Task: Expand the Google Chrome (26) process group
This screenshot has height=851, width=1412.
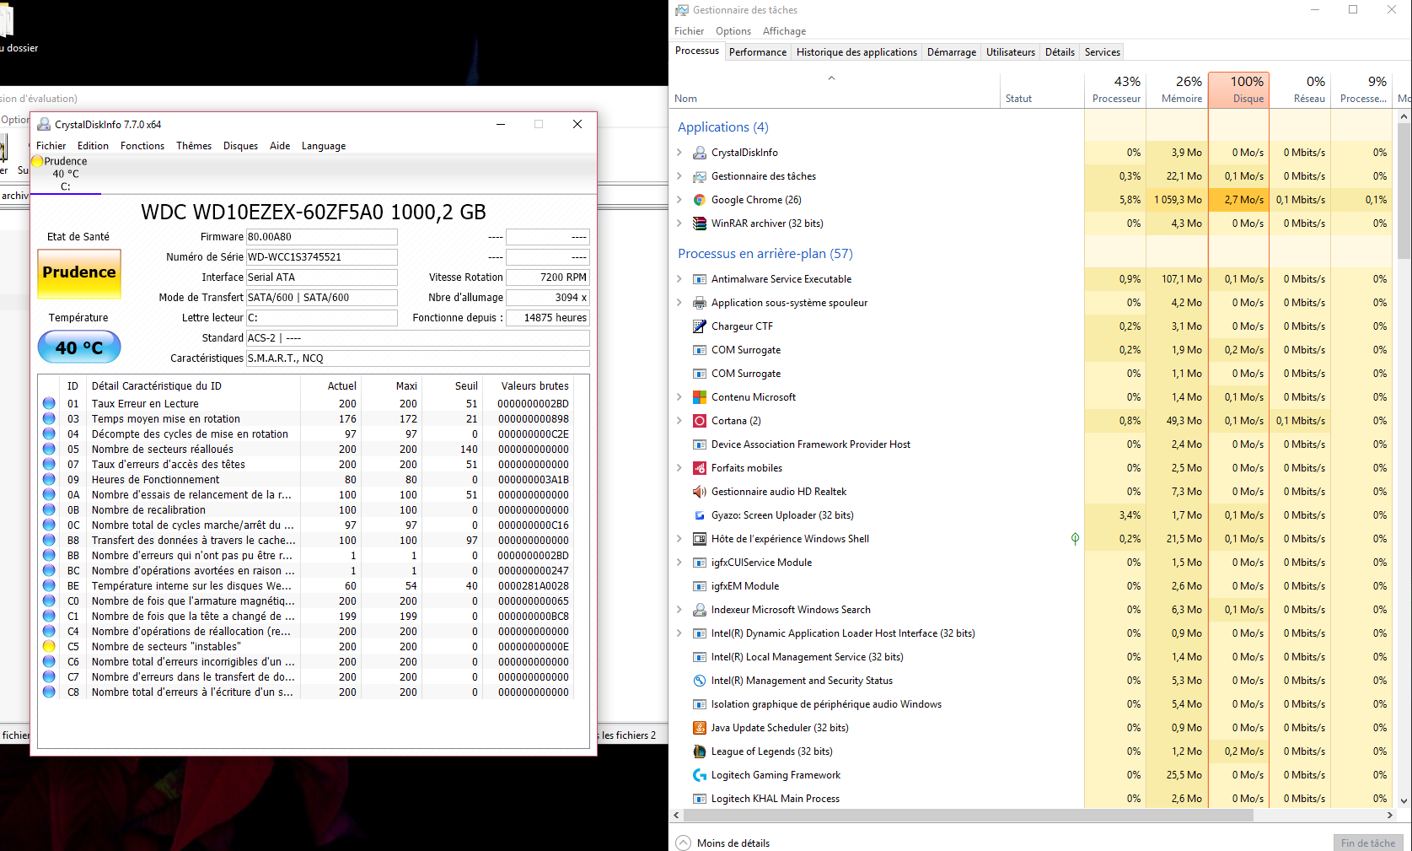Action: [679, 200]
